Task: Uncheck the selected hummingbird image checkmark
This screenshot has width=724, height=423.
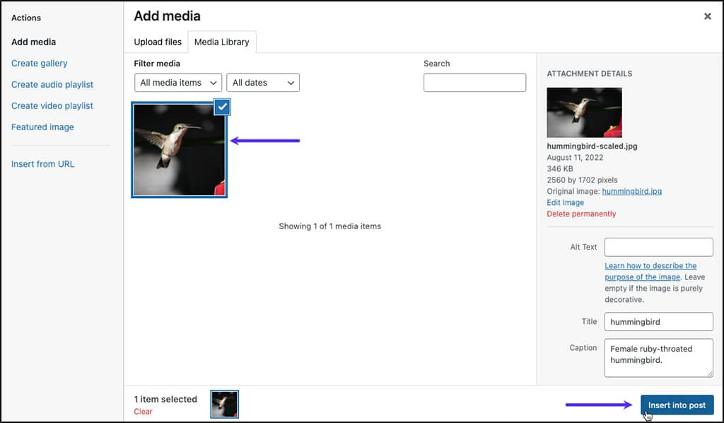Action: click(x=222, y=107)
